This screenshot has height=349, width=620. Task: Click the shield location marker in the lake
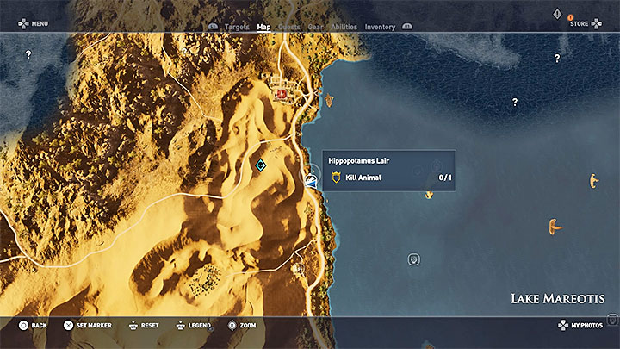click(414, 259)
